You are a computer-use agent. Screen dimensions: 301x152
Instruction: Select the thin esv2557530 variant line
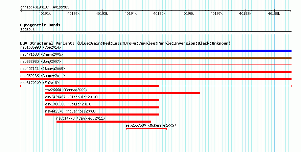tap(146, 129)
